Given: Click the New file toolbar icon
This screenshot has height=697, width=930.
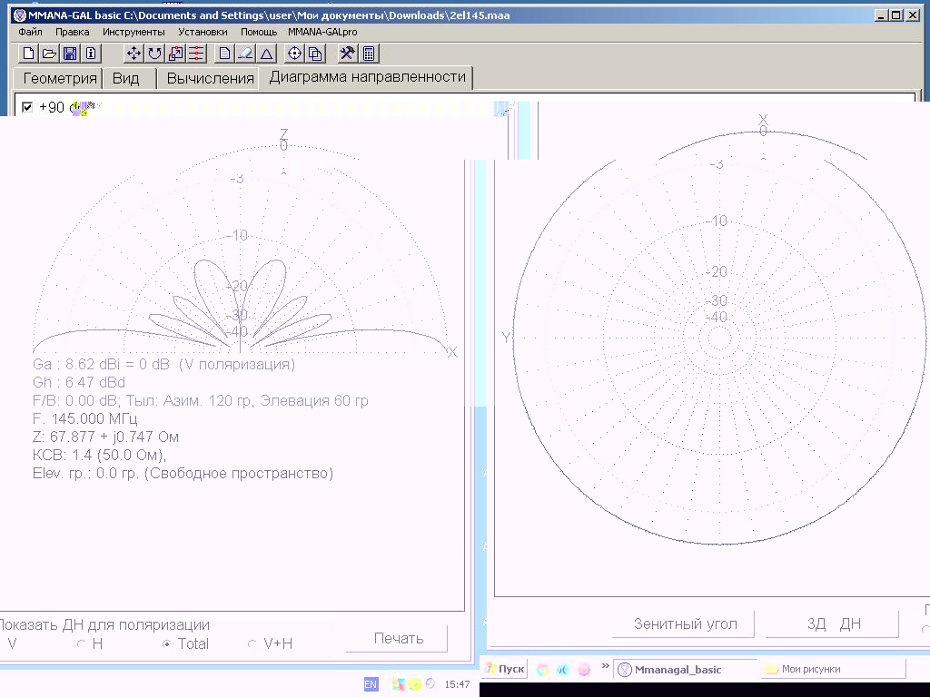Looking at the screenshot, I should [x=28, y=54].
